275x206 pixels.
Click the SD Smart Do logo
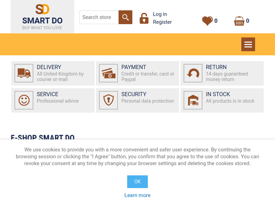(42, 16)
